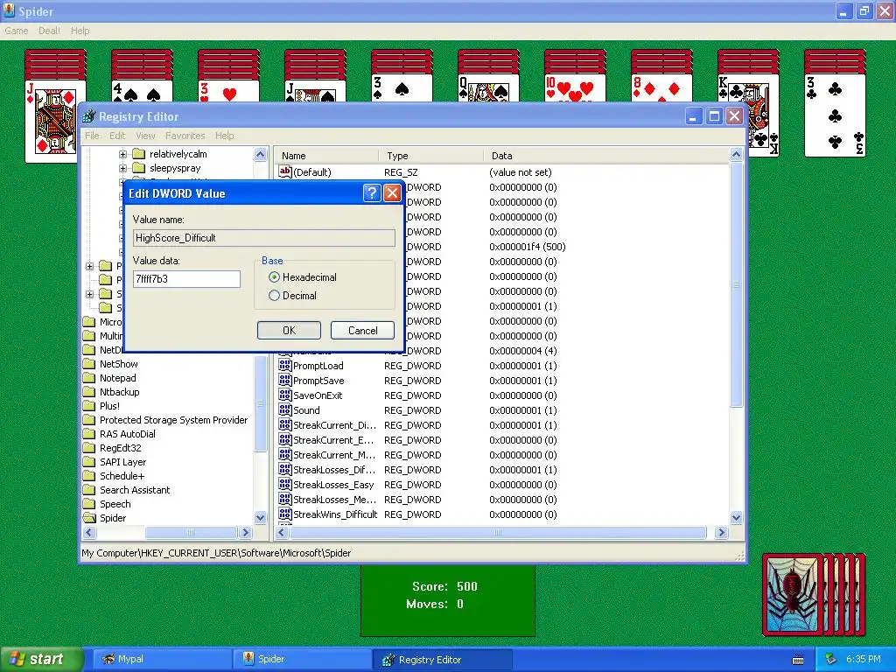Switch to Spider taskbar button
Image resolution: width=896 pixels, height=672 pixels.
302,660
